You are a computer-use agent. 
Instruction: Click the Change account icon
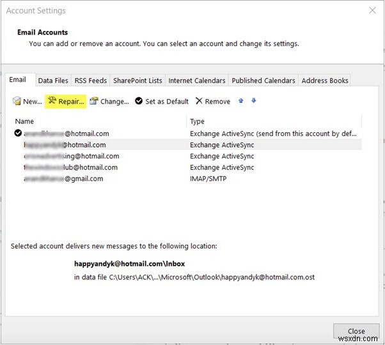click(x=94, y=101)
